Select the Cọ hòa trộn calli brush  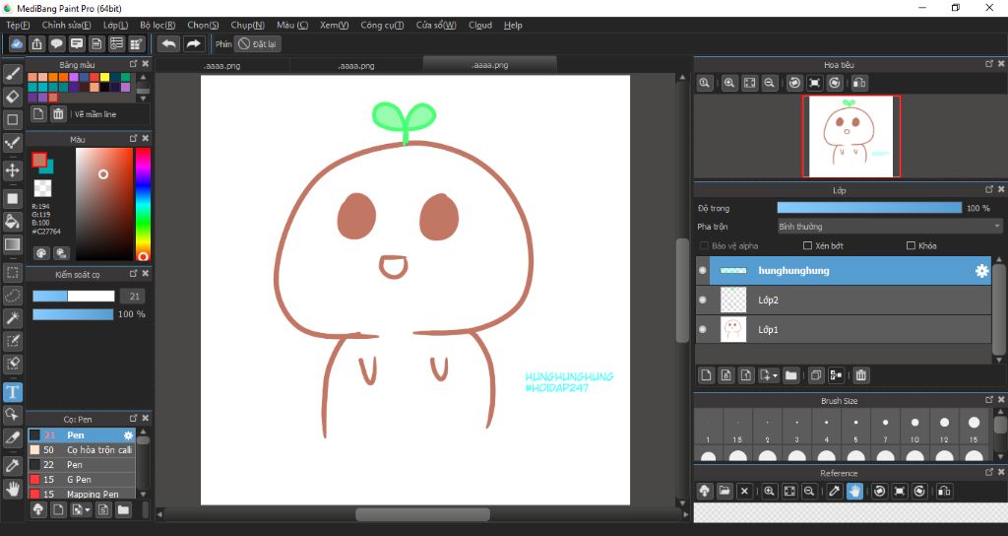tap(82, 449)
